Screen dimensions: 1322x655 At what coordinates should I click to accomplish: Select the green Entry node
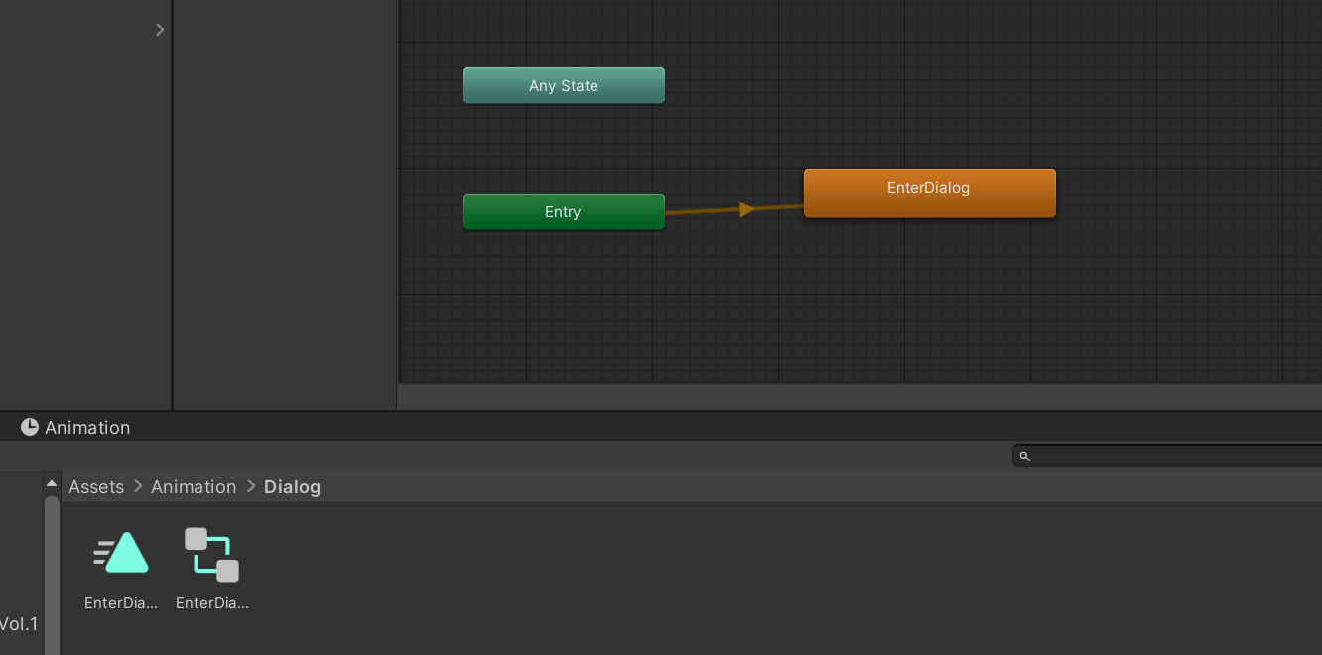point(564,211)
